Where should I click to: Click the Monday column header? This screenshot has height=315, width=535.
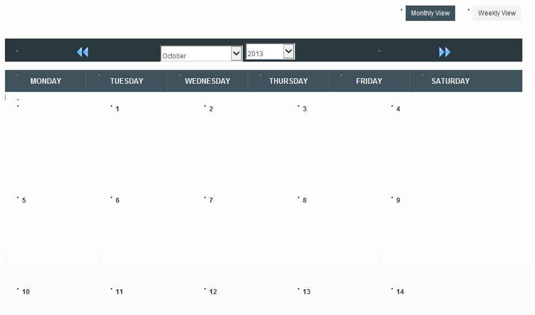pyautogui.click(x=46, y=81)
